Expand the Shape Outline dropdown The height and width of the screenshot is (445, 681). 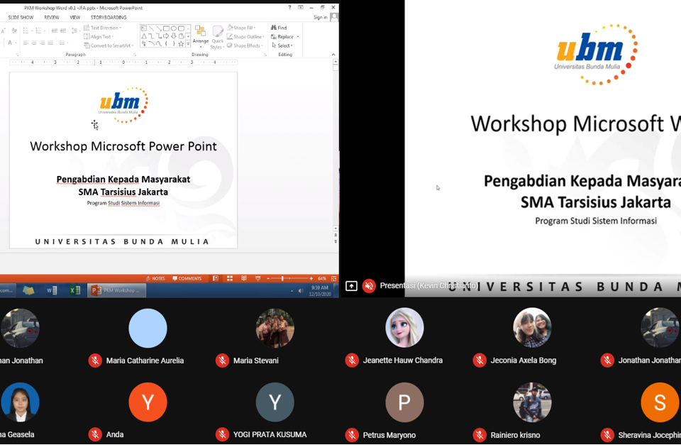tap(246, 37)
